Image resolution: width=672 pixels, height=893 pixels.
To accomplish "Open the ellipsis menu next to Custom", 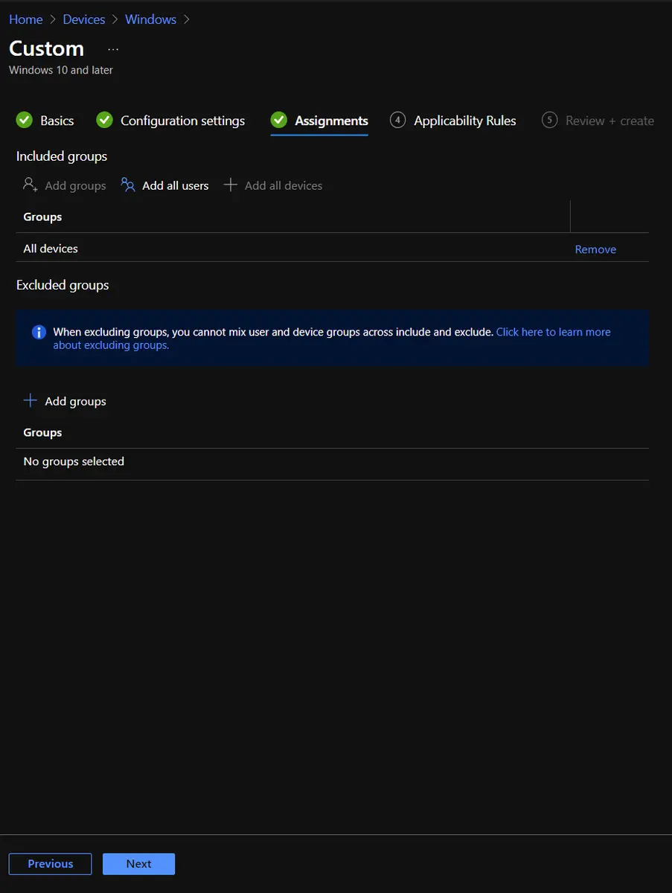I will coord(113,49).
